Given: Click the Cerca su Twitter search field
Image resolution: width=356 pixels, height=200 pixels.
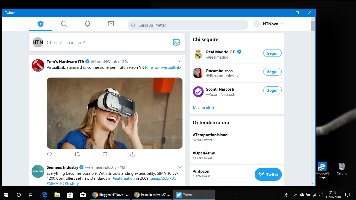Looking at the screenshot, I should pos(188,25).
